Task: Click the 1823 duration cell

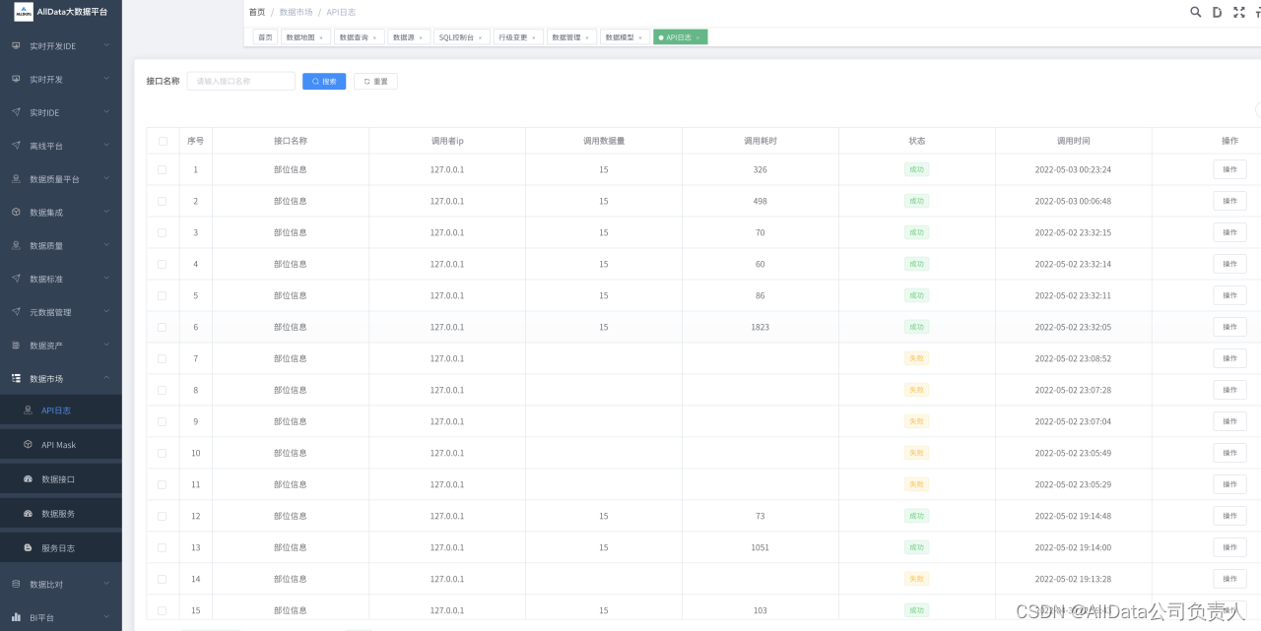Action: click(x=760, y=327)
